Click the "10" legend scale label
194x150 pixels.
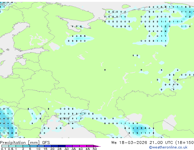(x=38, y=149)
